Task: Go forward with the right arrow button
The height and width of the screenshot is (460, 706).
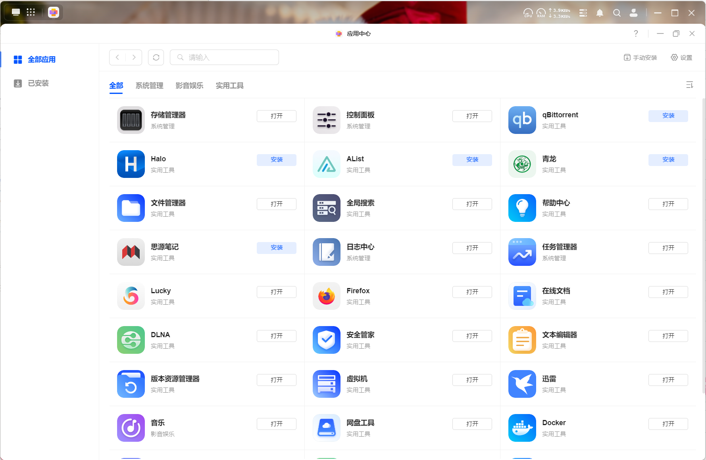Action: click(x=134, y=57)
